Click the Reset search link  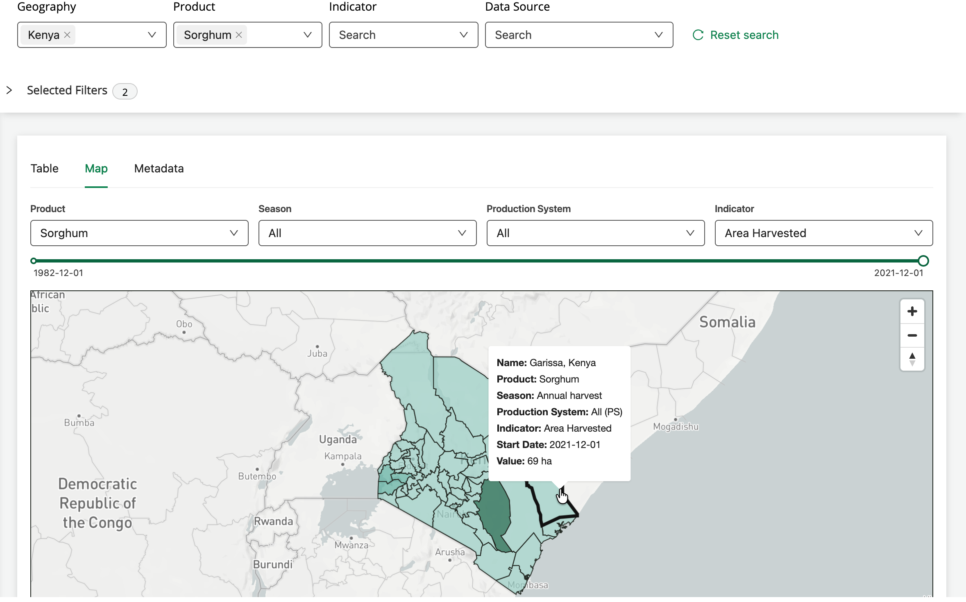[x=744, y=35]
